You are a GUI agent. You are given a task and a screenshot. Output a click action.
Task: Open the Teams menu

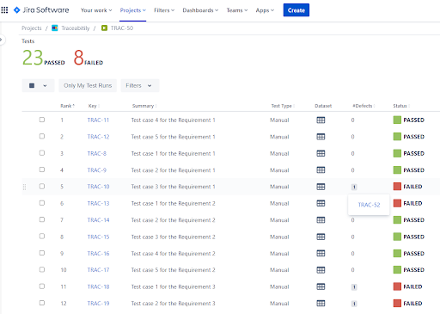click(x=237, y=10)
